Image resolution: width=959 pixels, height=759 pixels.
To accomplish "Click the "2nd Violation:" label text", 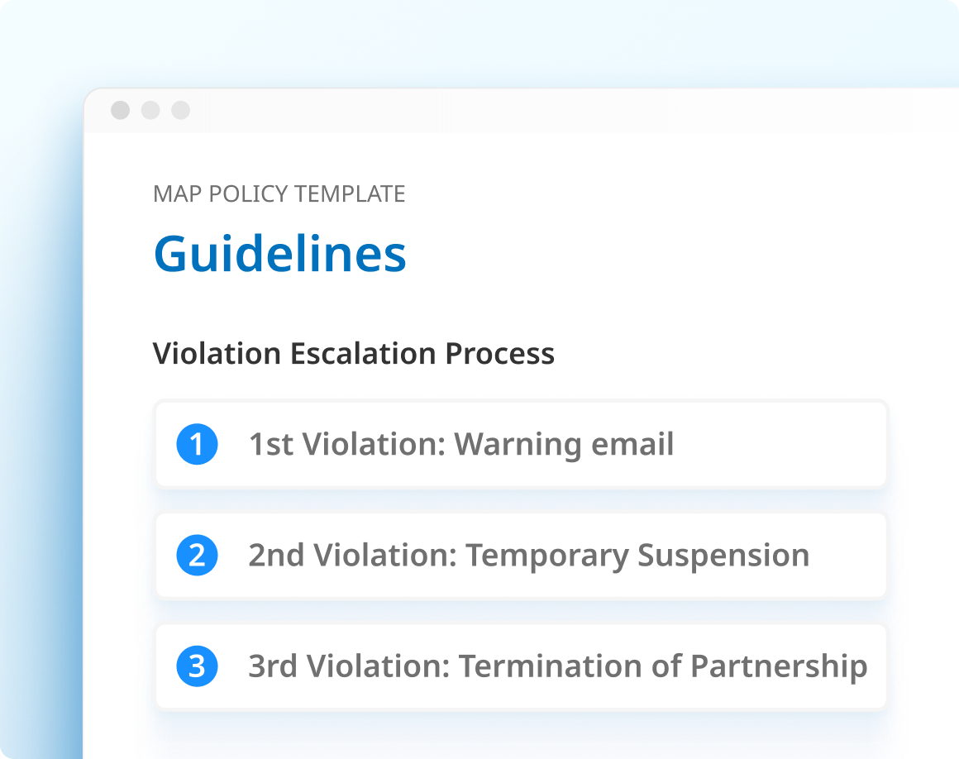I will (x=352, y=556).
